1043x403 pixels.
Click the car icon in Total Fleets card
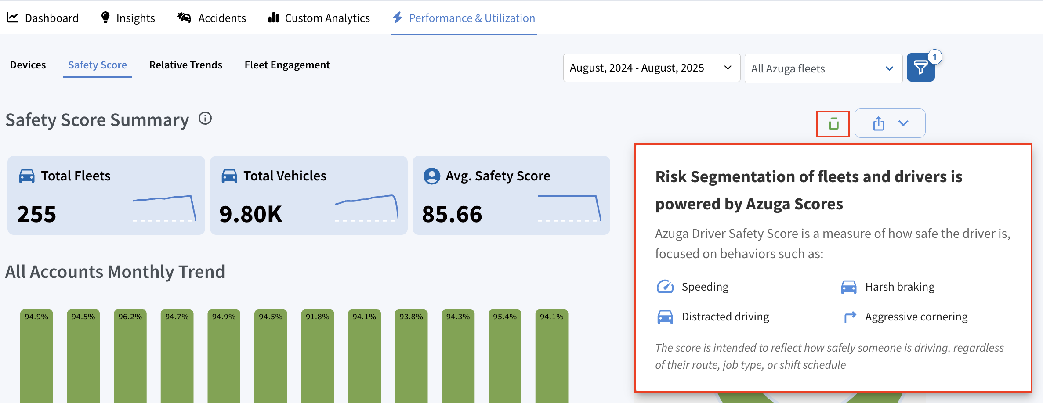click(27, 176)
